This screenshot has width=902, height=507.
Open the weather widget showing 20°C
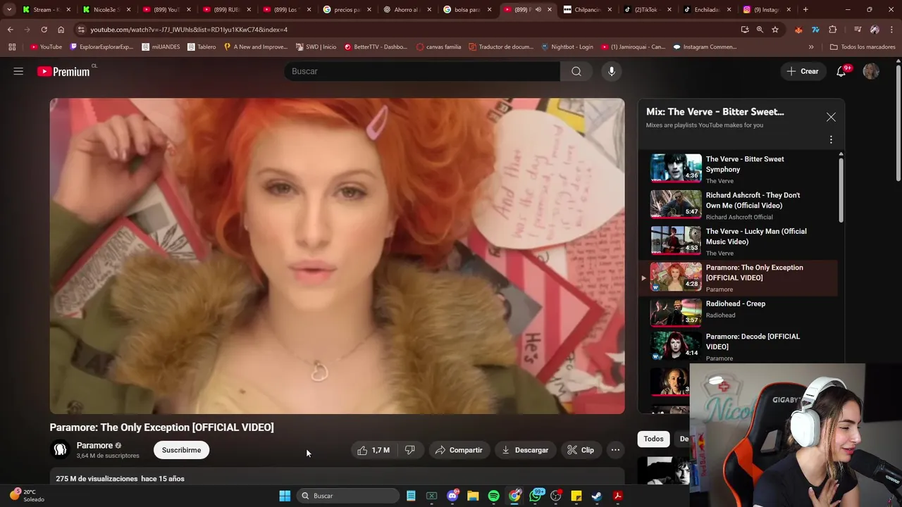[27, 496]
